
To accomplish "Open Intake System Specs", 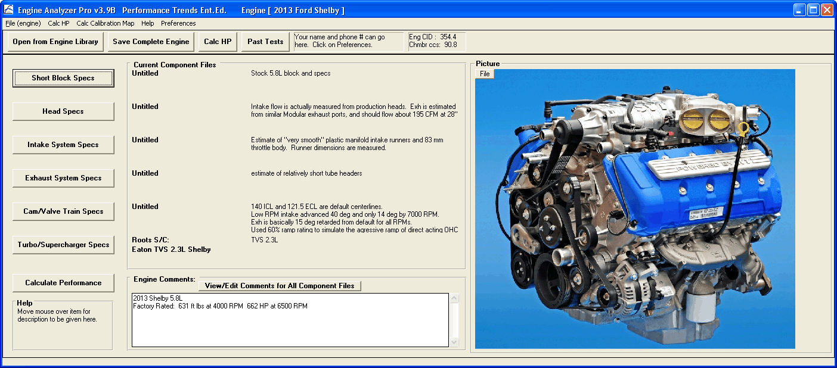I will 63,145.
